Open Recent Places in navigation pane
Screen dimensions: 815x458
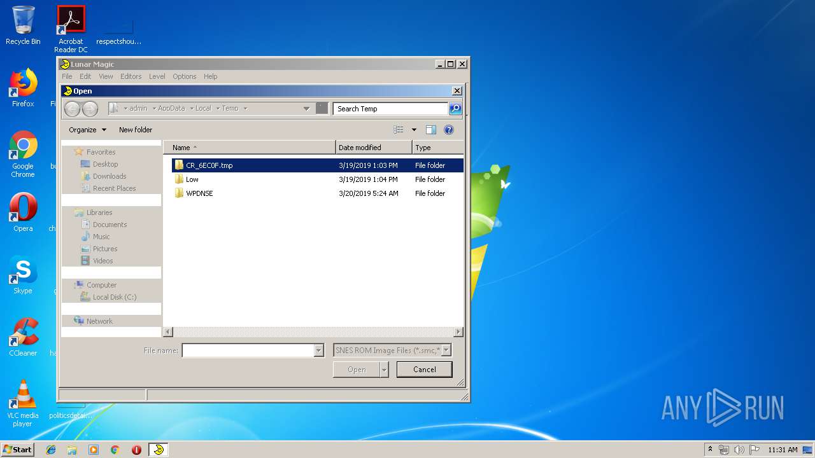tap(114, 188)
